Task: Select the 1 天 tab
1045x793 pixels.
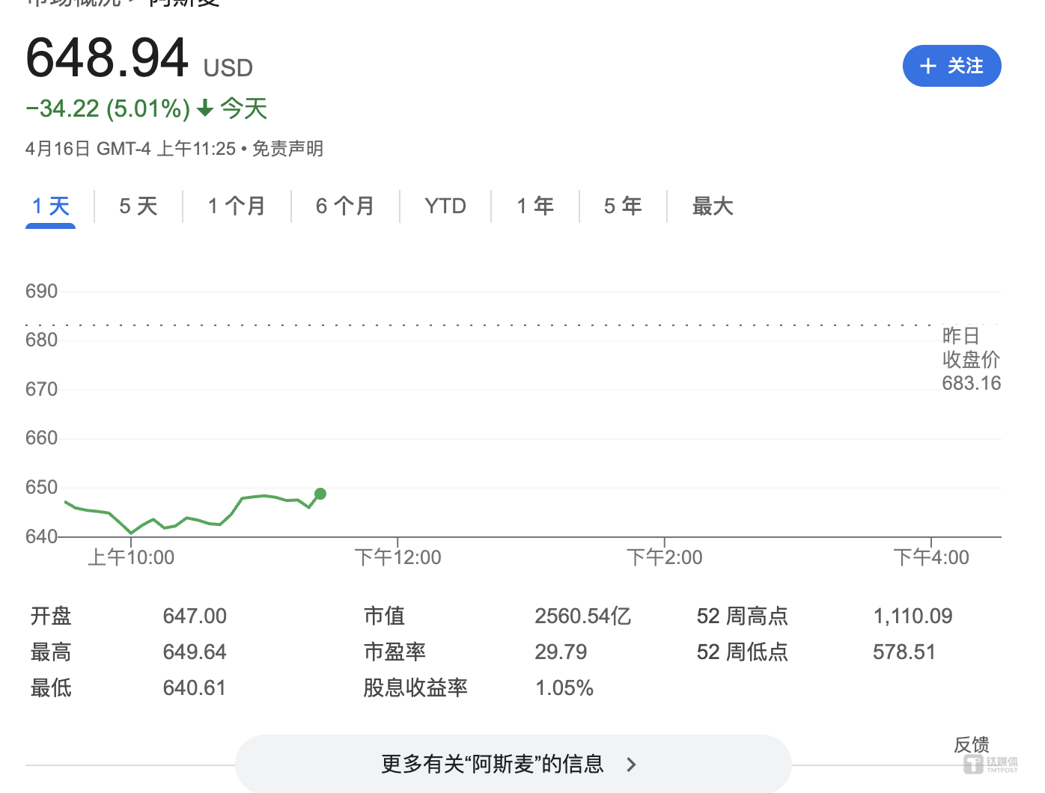Action: pos(50,206)
